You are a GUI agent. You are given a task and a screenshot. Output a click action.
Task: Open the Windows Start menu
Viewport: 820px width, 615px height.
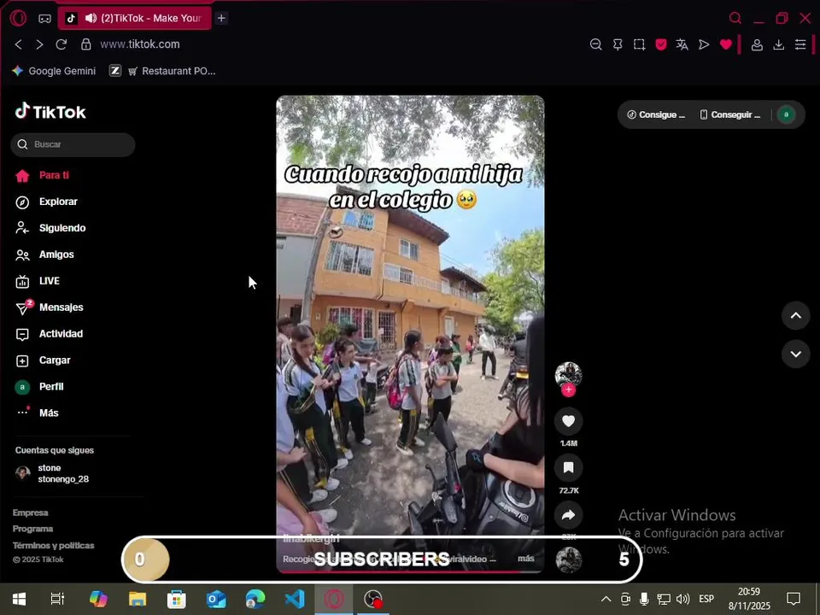pos(19,599)
